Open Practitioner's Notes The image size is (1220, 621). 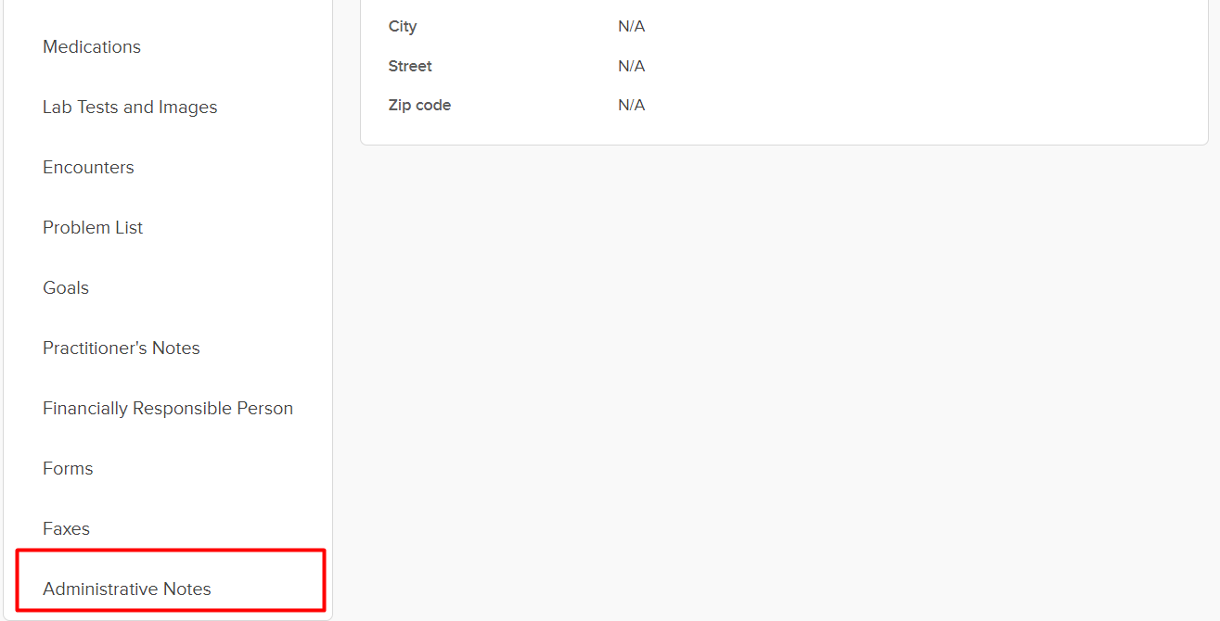122,349
